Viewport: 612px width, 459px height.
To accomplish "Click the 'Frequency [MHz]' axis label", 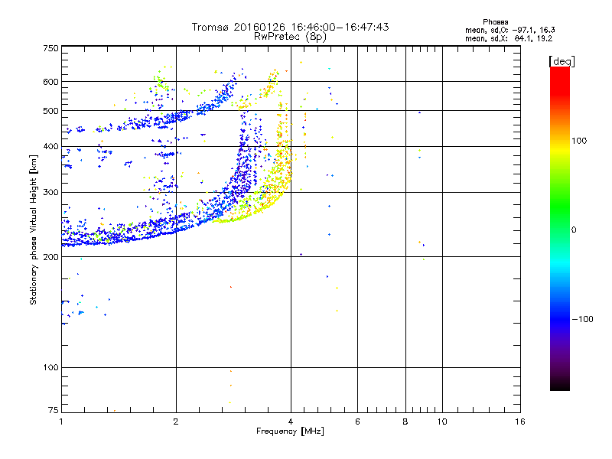I will (290, 431).
